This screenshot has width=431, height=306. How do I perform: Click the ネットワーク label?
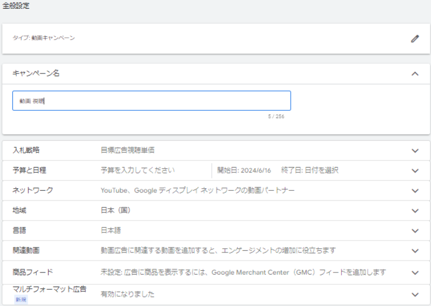click(32, 190)
